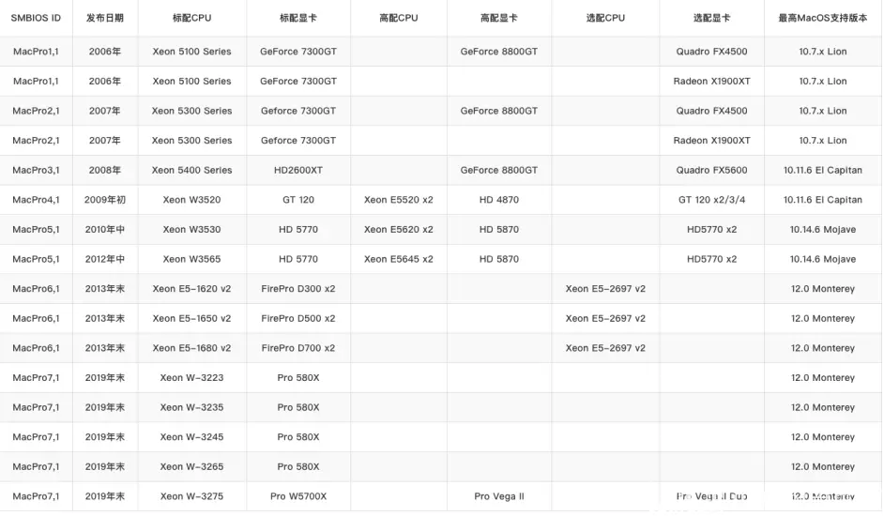Select 12.0 Monterey in the Xeon W-3245 row
Image resolution: width=884 pixels, height=516 pixels.
(x=823, y=437)
